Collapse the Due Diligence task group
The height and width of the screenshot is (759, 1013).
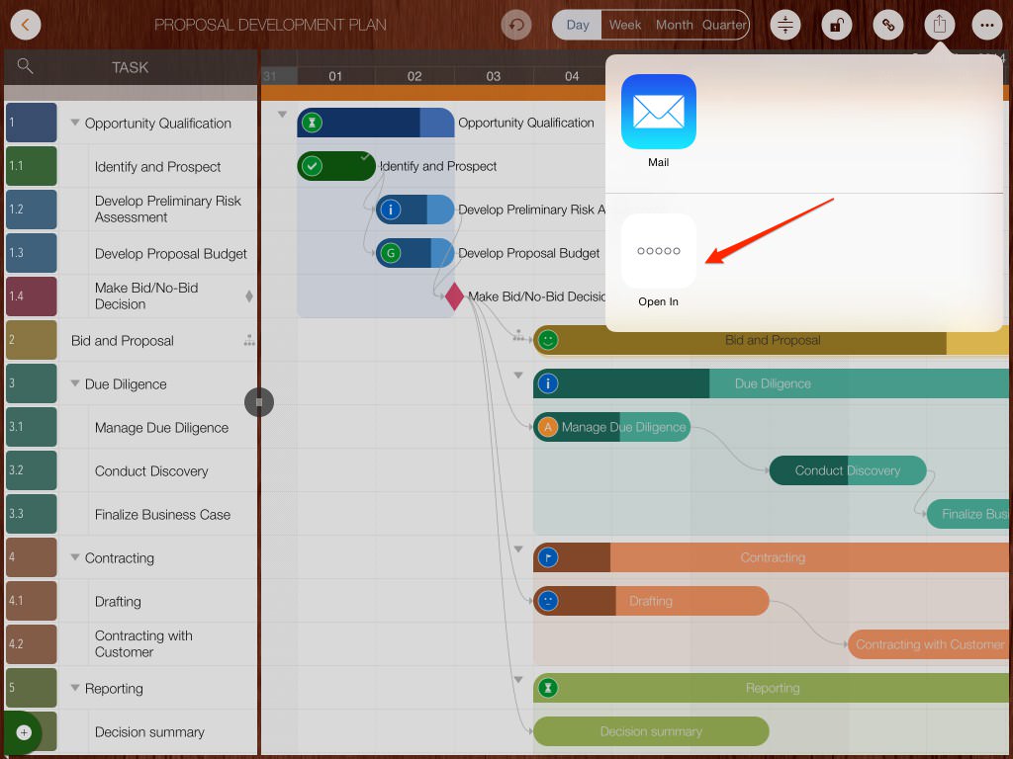click(x=75, y=384)
